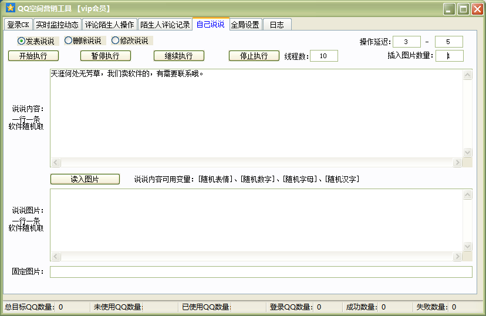Click the 停止执行 button
This screenshot has width=486, height=316.
pyautogui.click(x=254, y=56)
